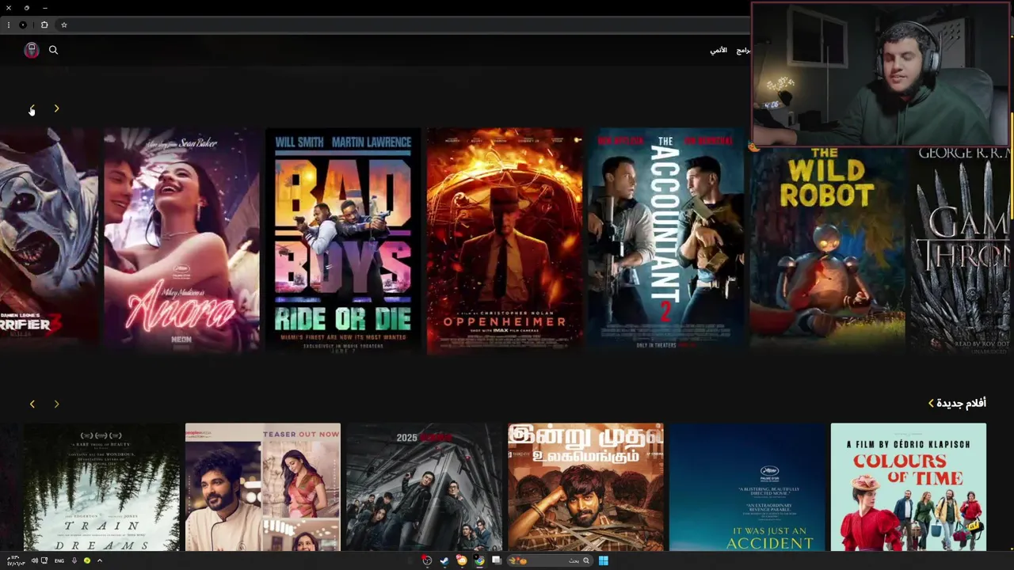Screen dimensions: 1014x570
Task: Open the profile avatar in the site header
Action: (x=32, y=50)
